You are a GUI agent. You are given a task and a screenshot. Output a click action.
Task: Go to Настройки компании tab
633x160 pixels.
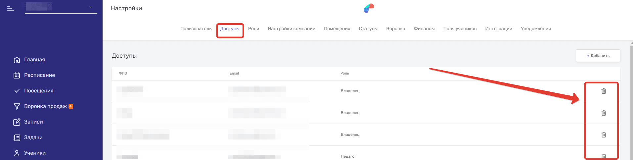tap(292, 29)
